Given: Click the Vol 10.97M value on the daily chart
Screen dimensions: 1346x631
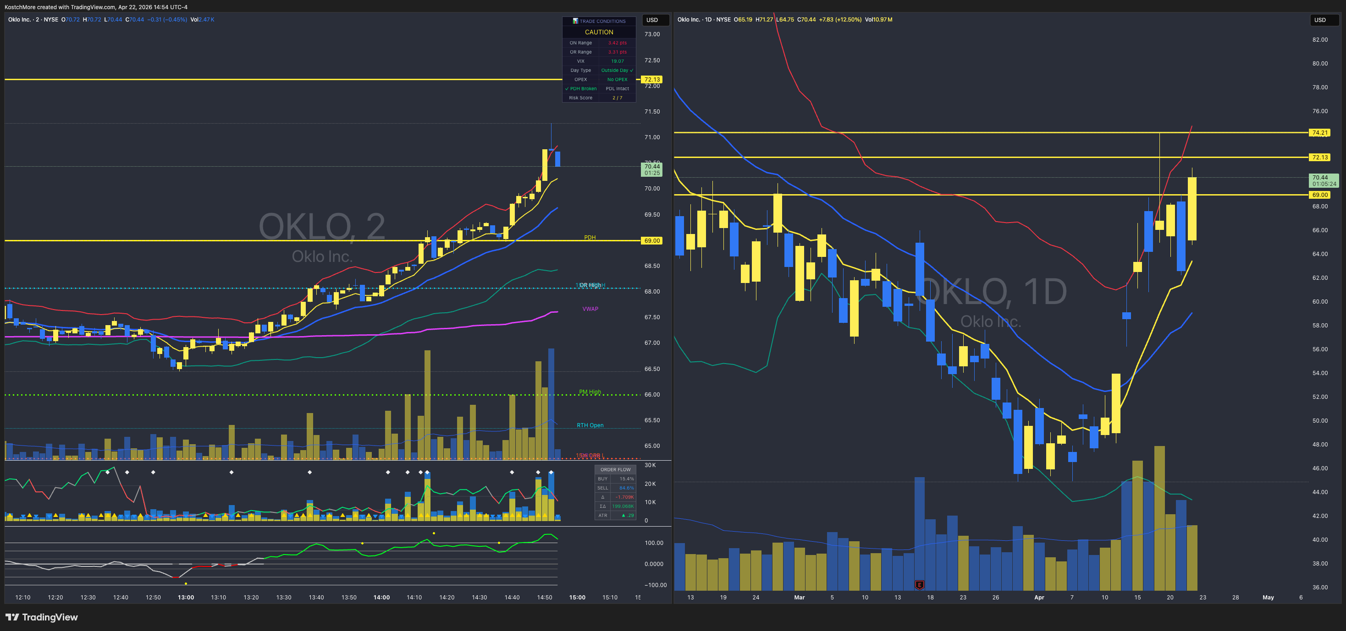Looking at the screenshot, I should coord(878,20).
